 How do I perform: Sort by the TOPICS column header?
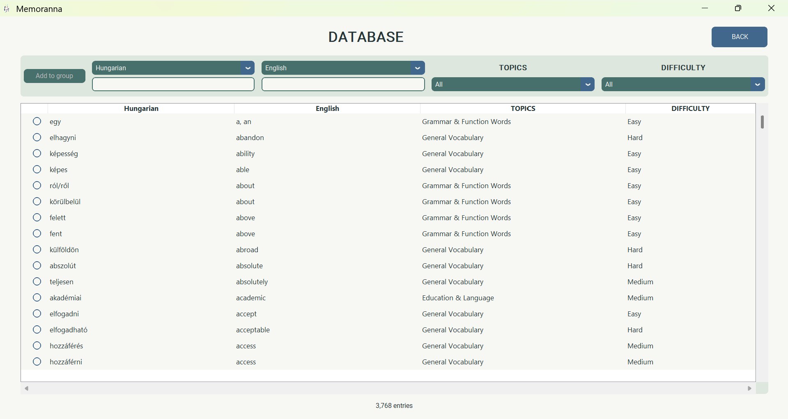coord(523,108)
